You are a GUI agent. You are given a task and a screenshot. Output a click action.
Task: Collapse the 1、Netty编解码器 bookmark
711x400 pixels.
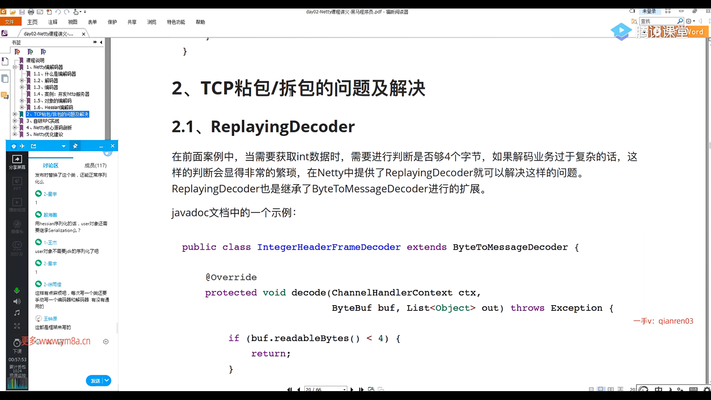pos(15,67)
